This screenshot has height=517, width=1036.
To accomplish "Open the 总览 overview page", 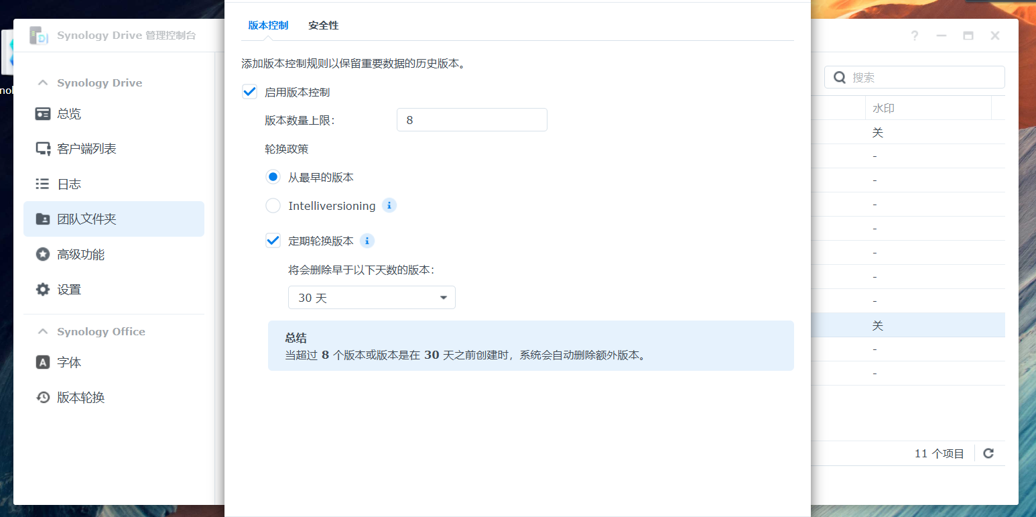I will click(114, 114).
